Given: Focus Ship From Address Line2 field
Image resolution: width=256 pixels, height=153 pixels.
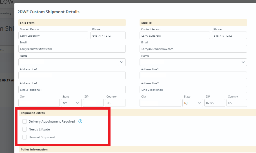Looking at the screenshot, I should click(x=72, y=90).
